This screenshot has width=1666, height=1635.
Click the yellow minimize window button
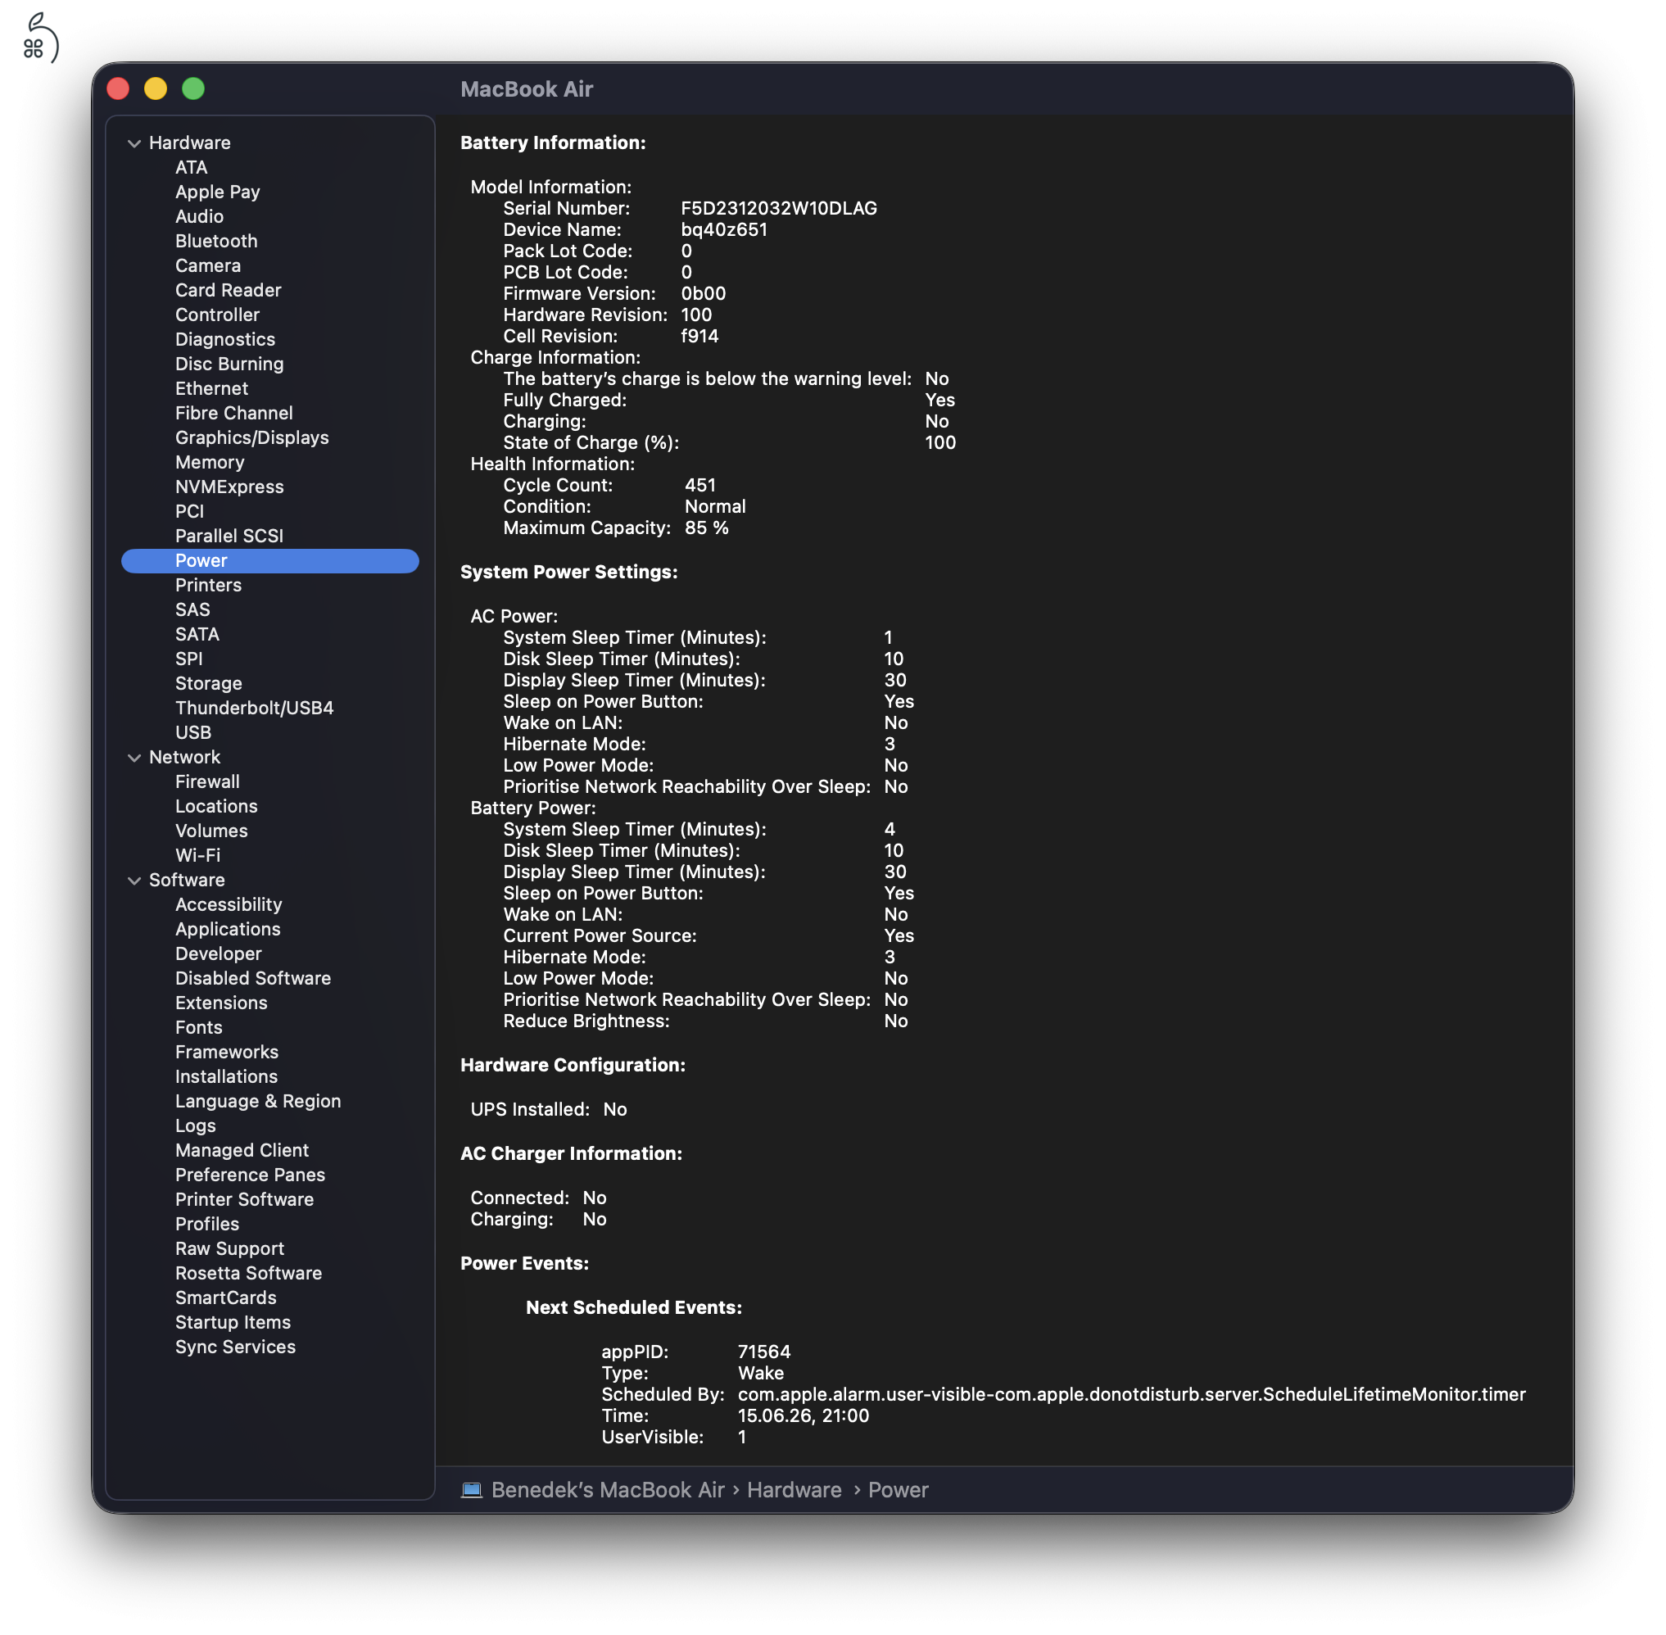tap(156, 88)
